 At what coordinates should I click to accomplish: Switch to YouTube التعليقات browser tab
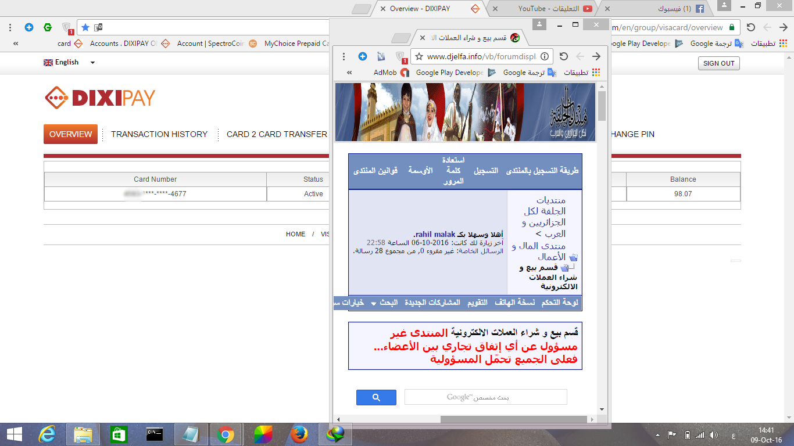[546, 9]
